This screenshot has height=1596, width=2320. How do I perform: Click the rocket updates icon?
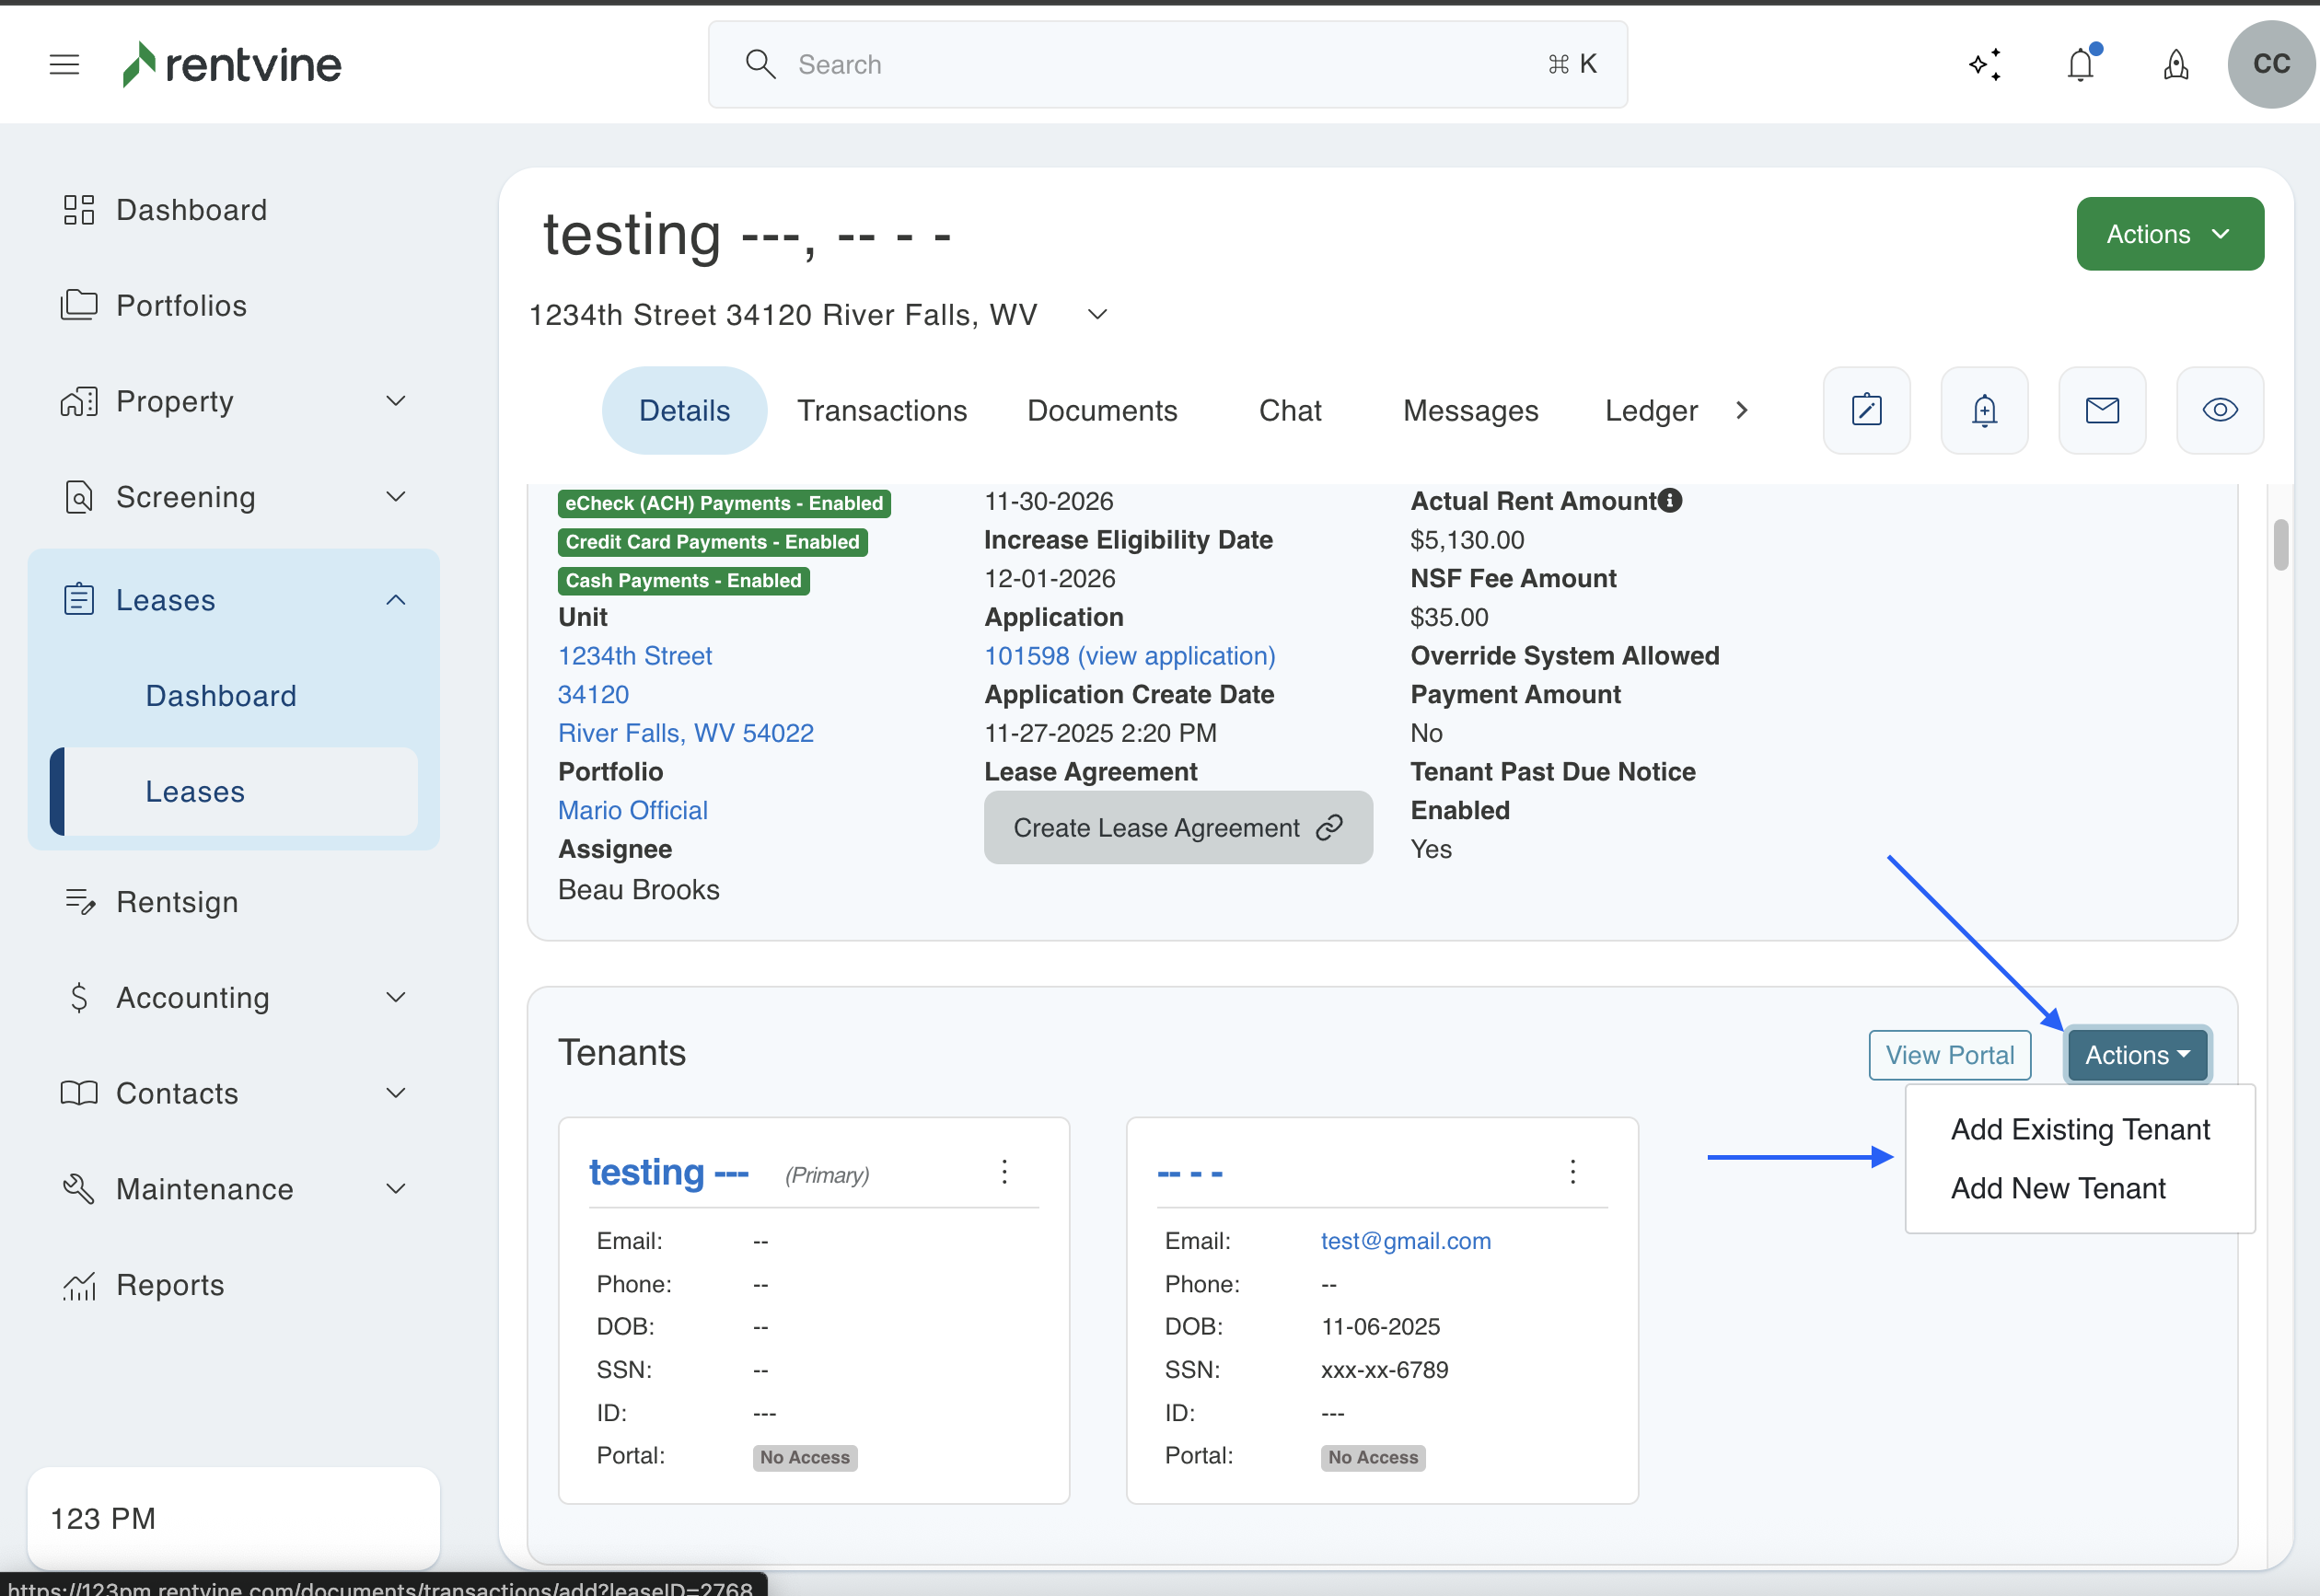[x=2176, y=65]
